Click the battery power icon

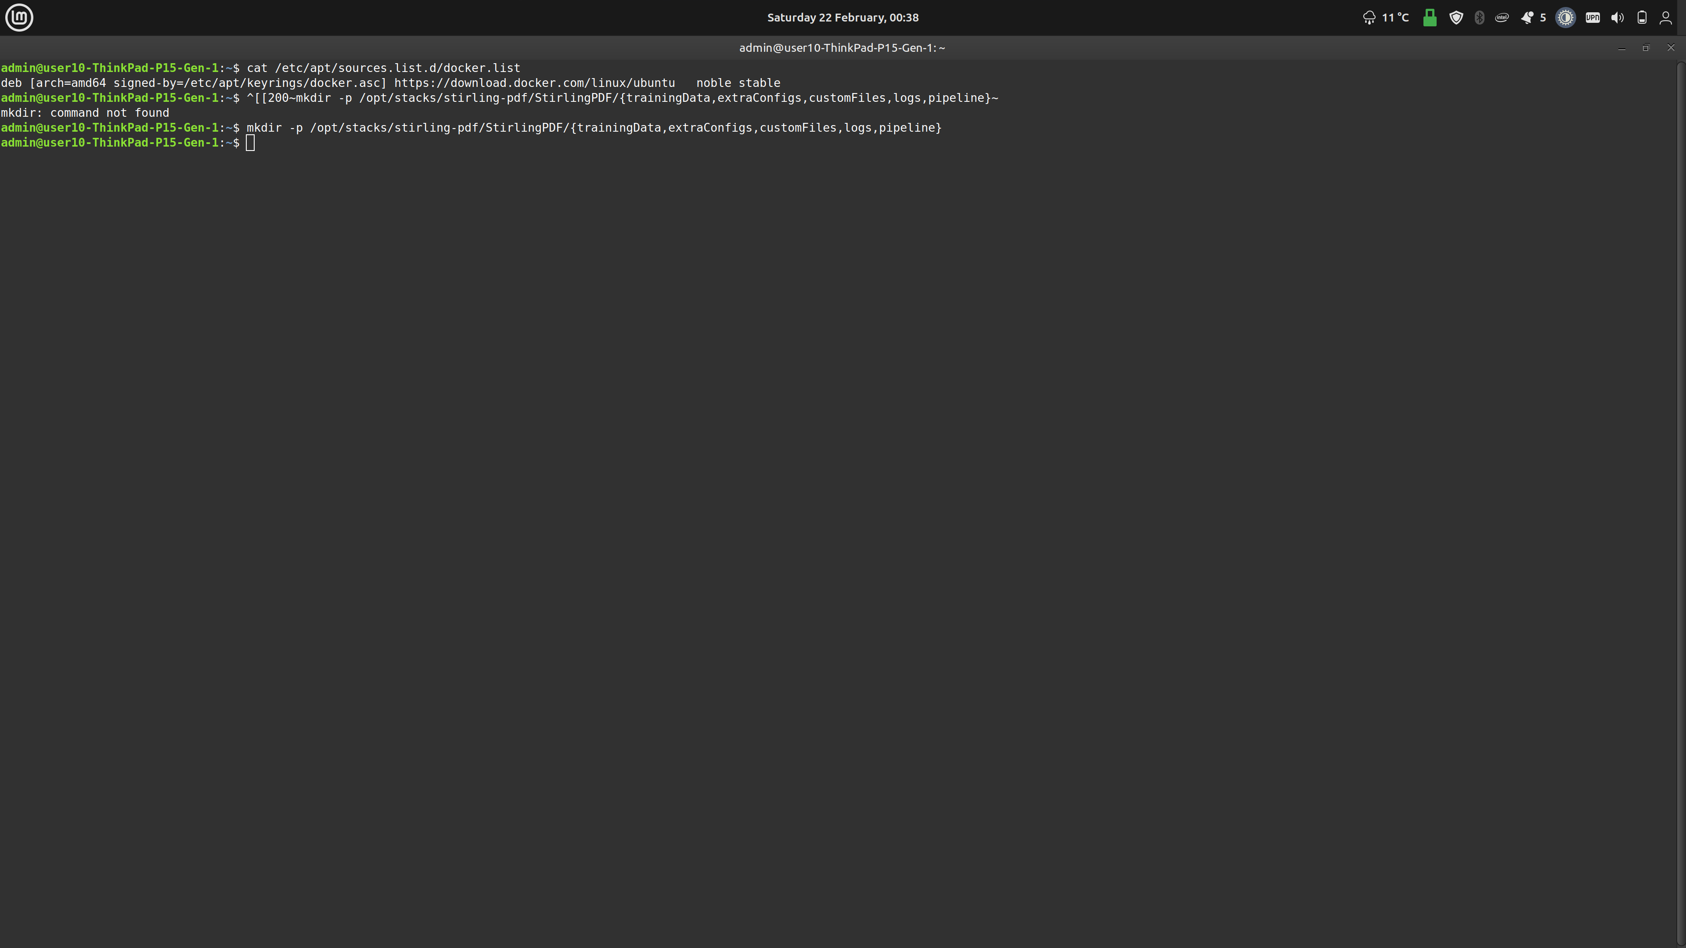point(1642,18)
